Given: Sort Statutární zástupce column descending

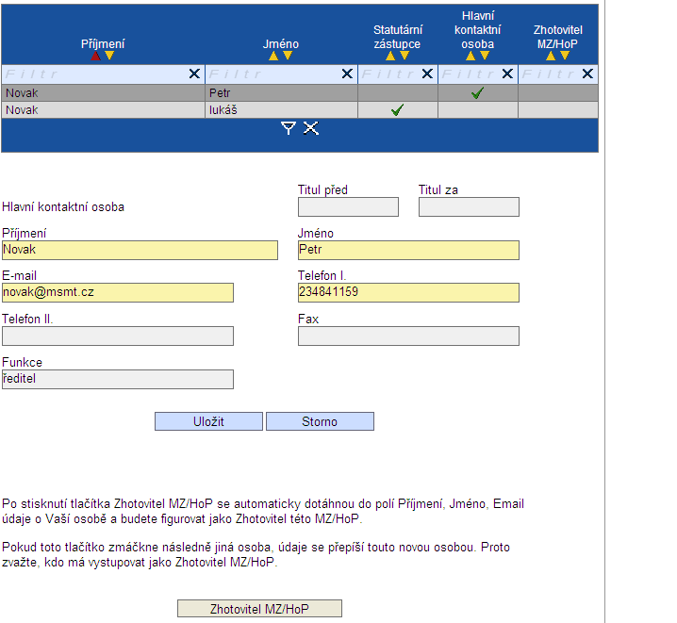Looking at the screenshot, I should coord(405,56).
